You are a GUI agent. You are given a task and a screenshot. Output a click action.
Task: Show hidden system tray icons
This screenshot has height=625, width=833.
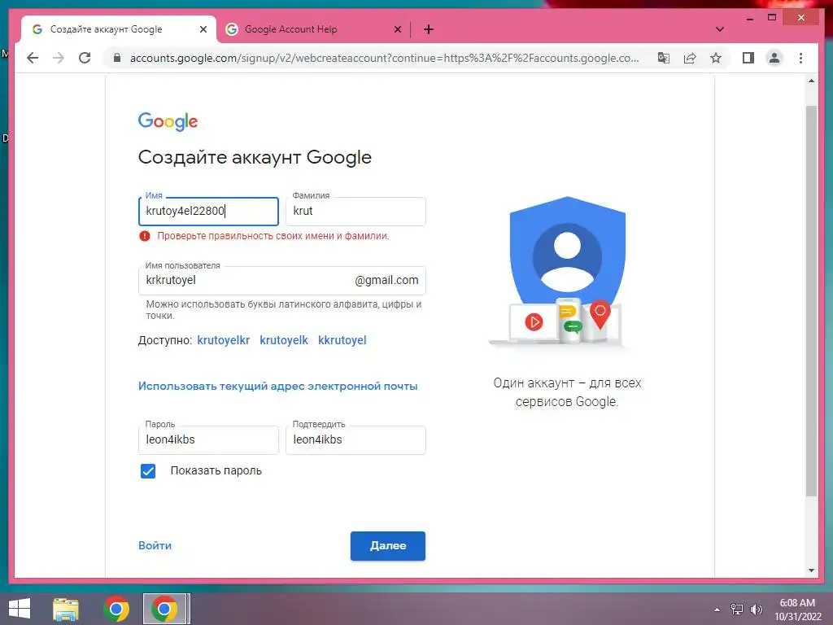coord(717,610)
